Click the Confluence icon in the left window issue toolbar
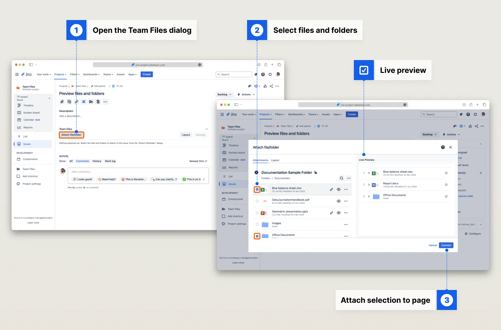The width and height of the screenshot is (501, 330). 84,102
